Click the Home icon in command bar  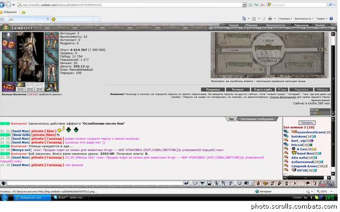pyautogui.click(x=244, y=19)
